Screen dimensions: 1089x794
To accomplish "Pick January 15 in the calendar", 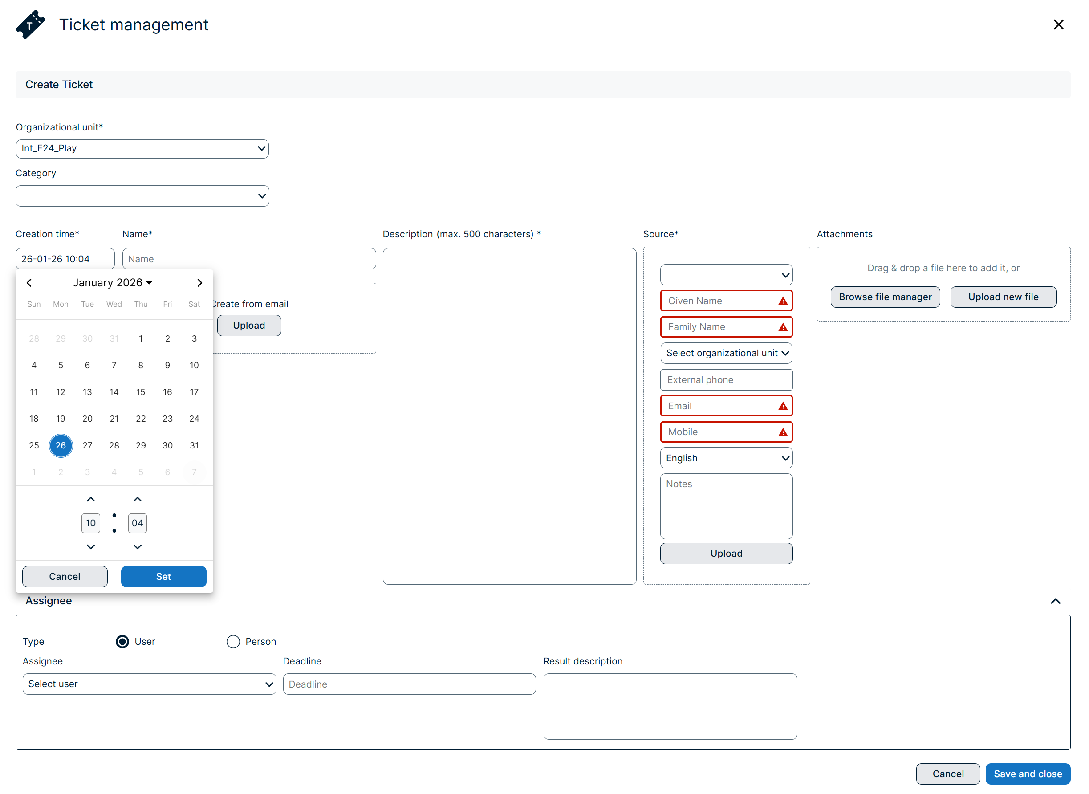I will pyautogui.click(x=141, y=392).
